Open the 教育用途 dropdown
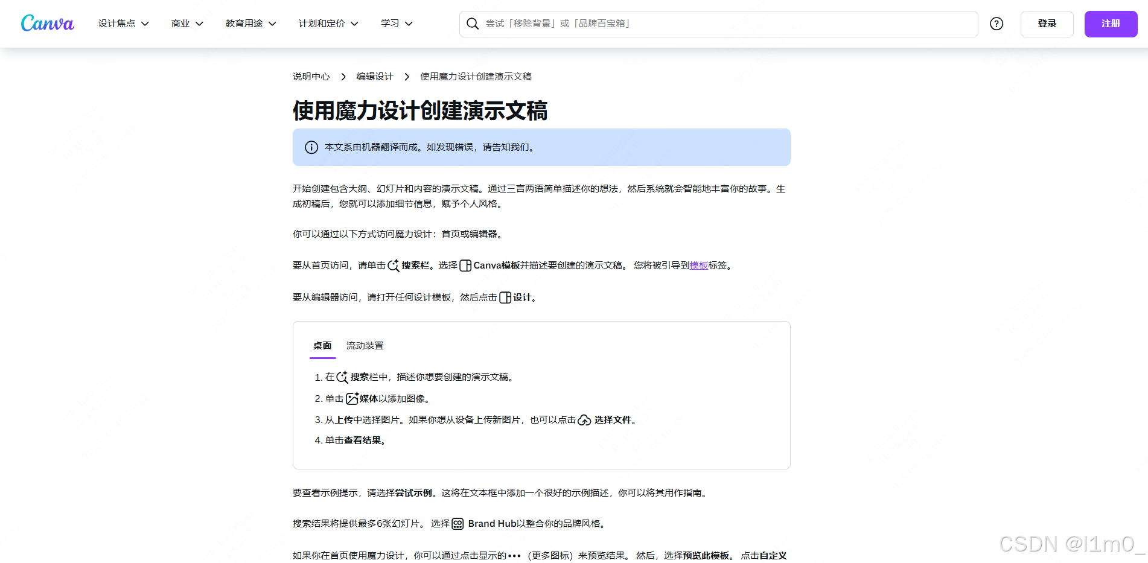The image size is (1148, 563). (251, 24)
